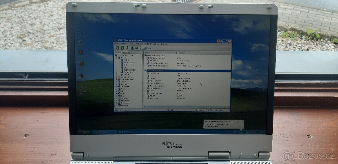
Task: Click the green Forward arrow in EVEREST toolbar
Action: click(122, 48)
